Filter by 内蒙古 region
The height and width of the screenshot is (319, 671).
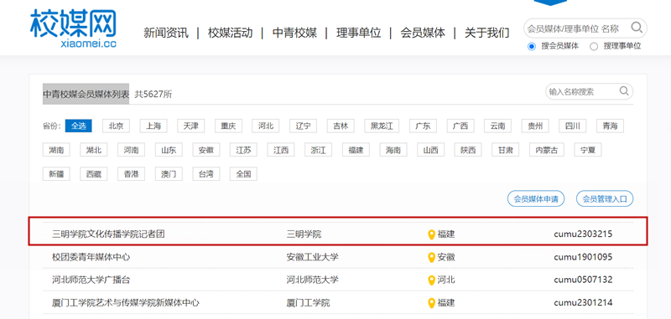(x=547, y=150)
